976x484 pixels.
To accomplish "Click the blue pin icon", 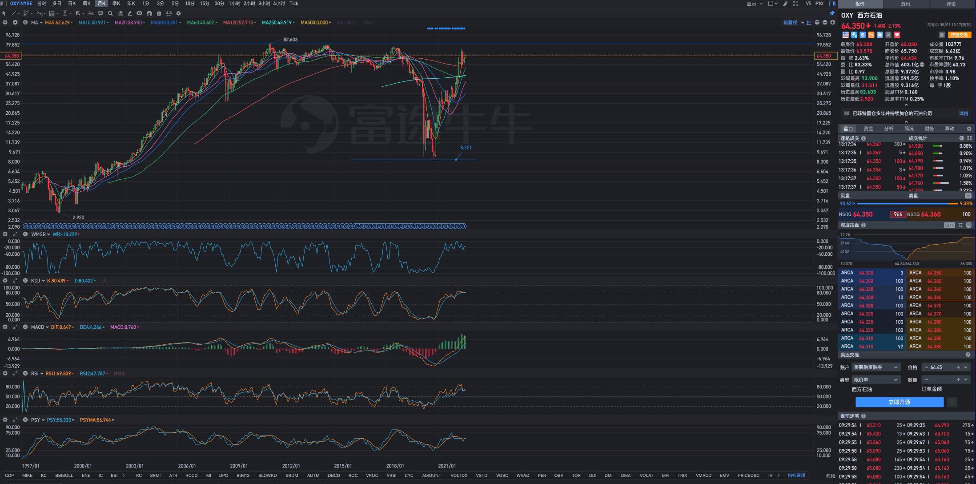I will coord(832,13).
